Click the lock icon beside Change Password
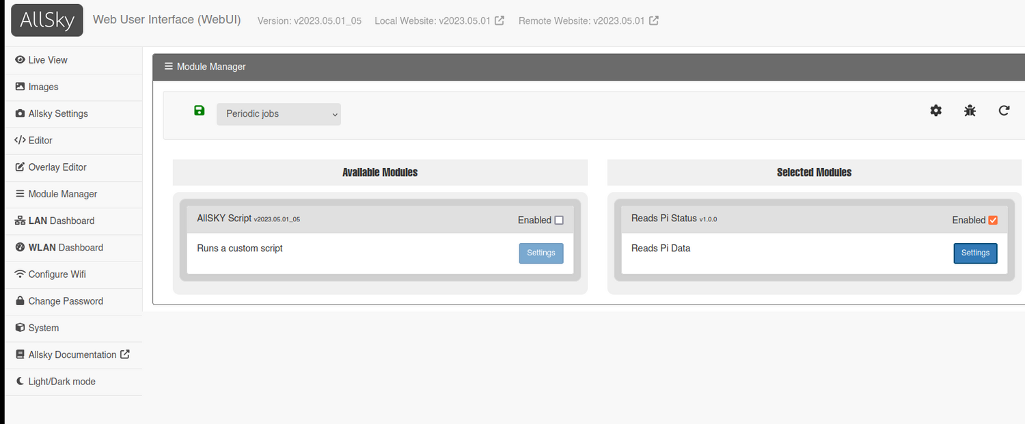 (x=20, y=300)
